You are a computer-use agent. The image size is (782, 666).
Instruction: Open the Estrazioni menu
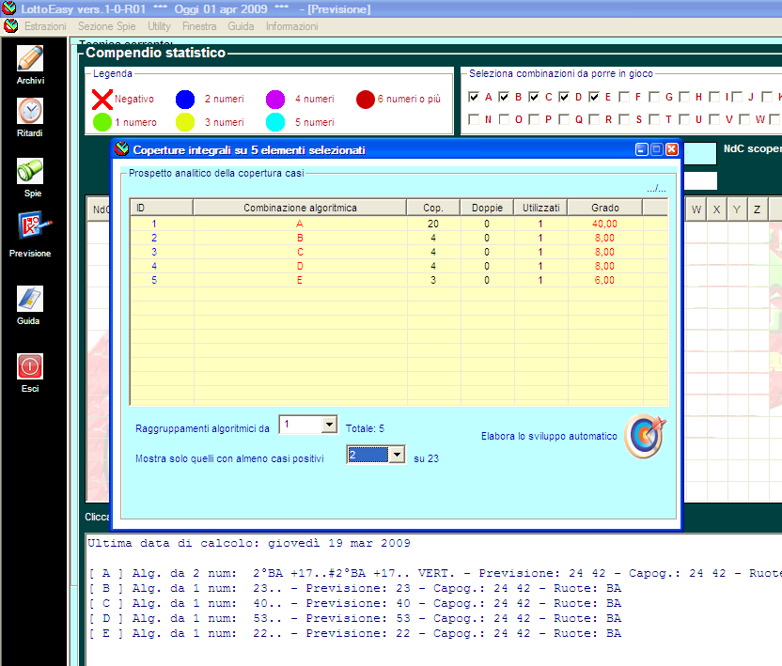point(45,26)
